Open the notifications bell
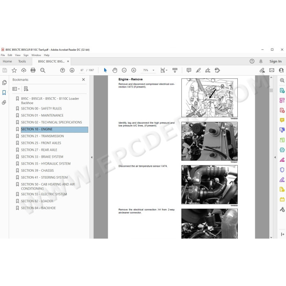Image resolution: width=286 pixels, height=286 pixels. (x=261, y=61)
